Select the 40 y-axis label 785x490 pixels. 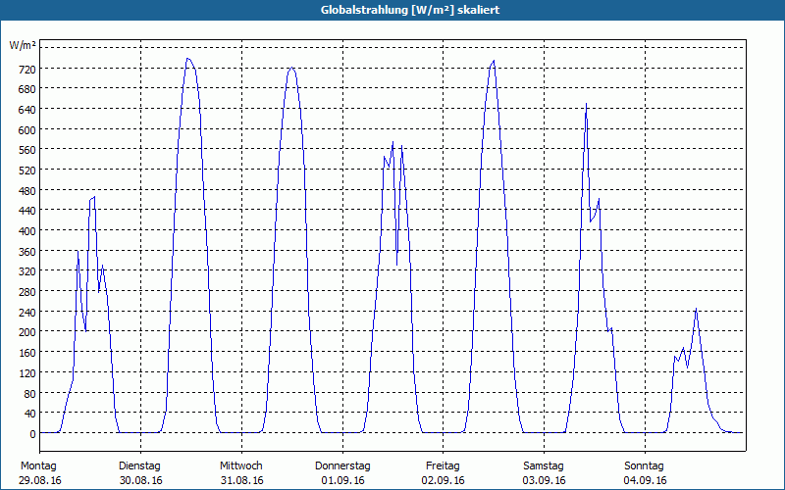tap(30, 414)
